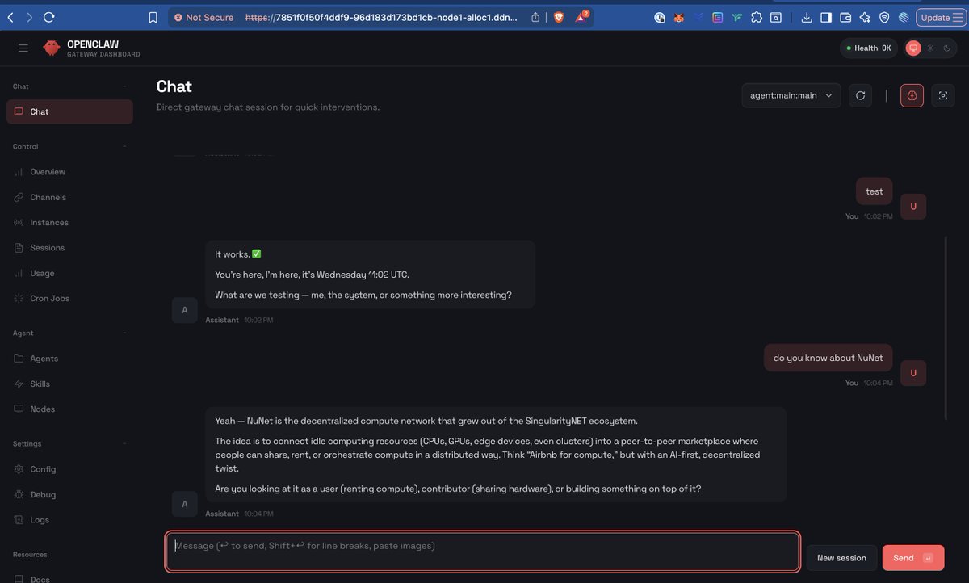Go to the Skills page
The height and width of the screenshot is (583, 969).
tap(69, 384)
